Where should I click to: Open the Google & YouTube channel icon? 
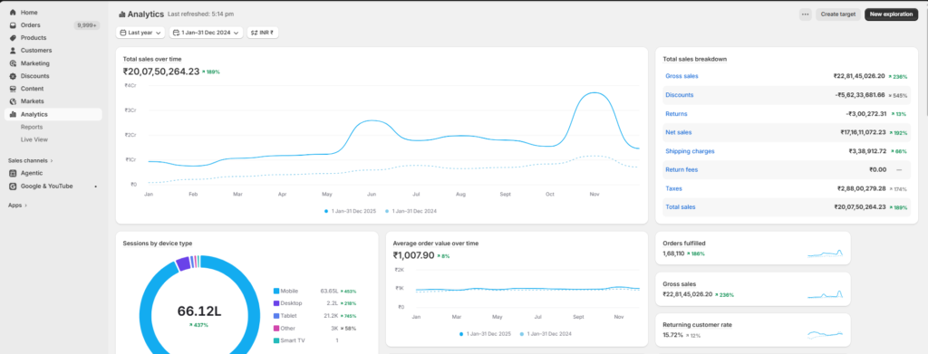13,187
